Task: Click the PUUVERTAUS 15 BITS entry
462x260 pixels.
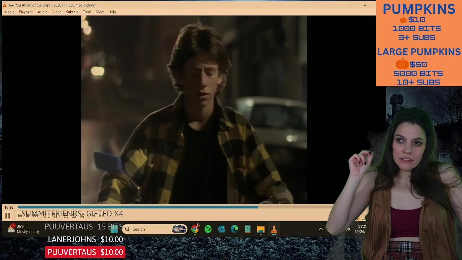Action: tap(83, 227)
